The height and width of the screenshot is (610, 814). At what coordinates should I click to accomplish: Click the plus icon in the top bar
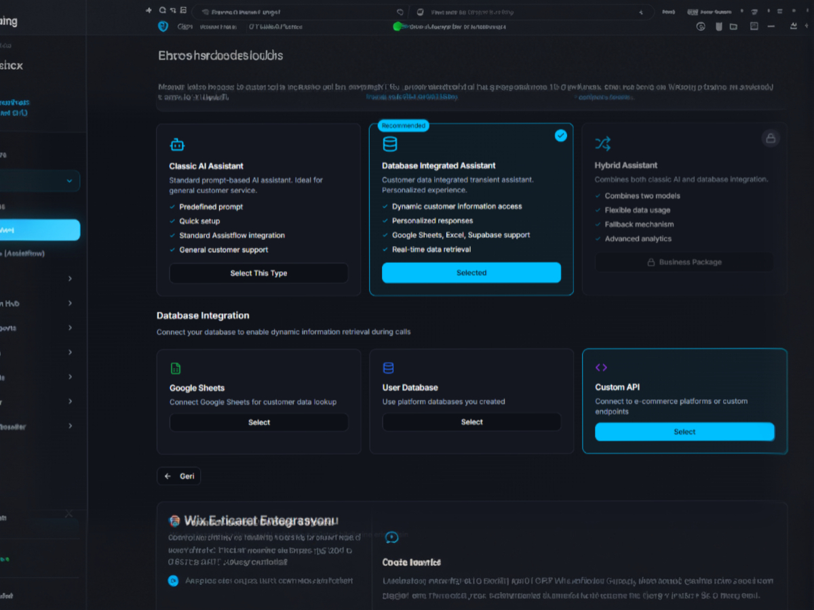(x=149, y=11)
